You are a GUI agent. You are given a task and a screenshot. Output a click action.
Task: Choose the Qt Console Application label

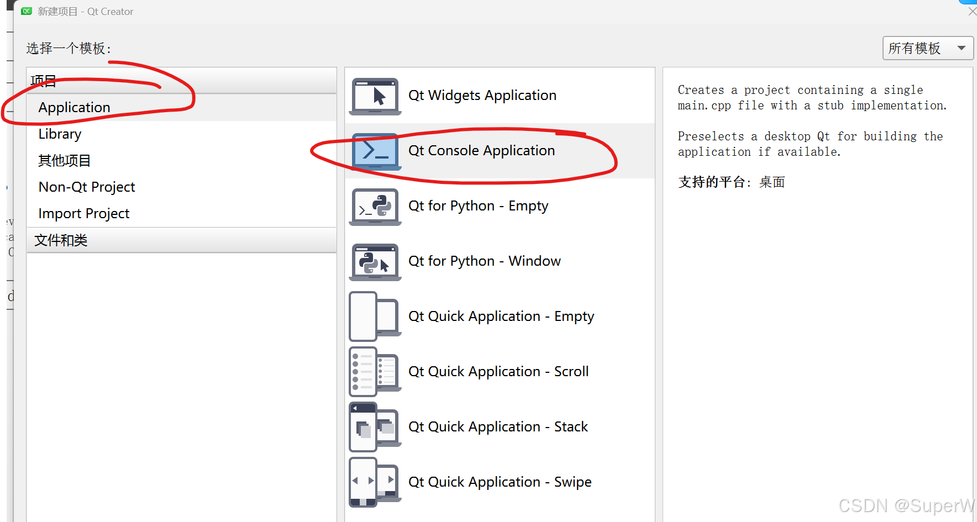coord(481,151)
